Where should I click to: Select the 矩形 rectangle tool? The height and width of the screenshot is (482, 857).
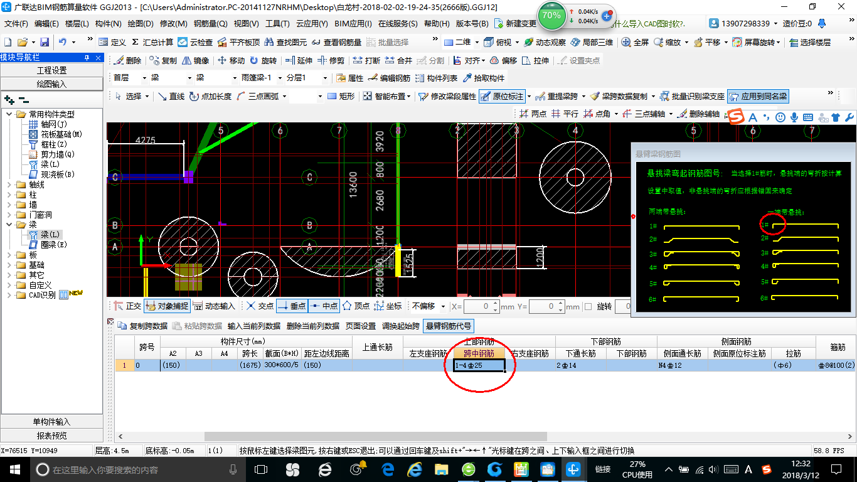pyautogui.click(x=341, y=96)
